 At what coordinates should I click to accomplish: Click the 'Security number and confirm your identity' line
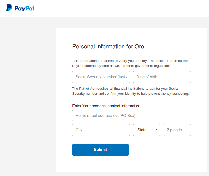click(130, 94)
